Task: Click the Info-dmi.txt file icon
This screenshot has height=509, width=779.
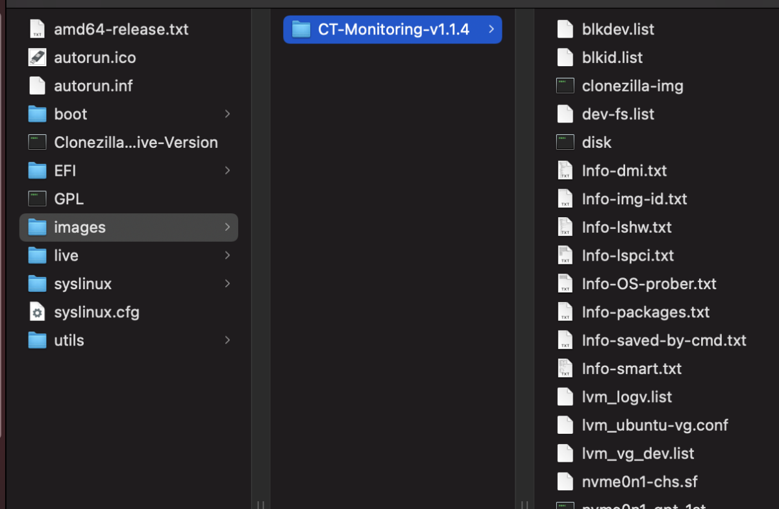Action: click(x=565, y=171)
